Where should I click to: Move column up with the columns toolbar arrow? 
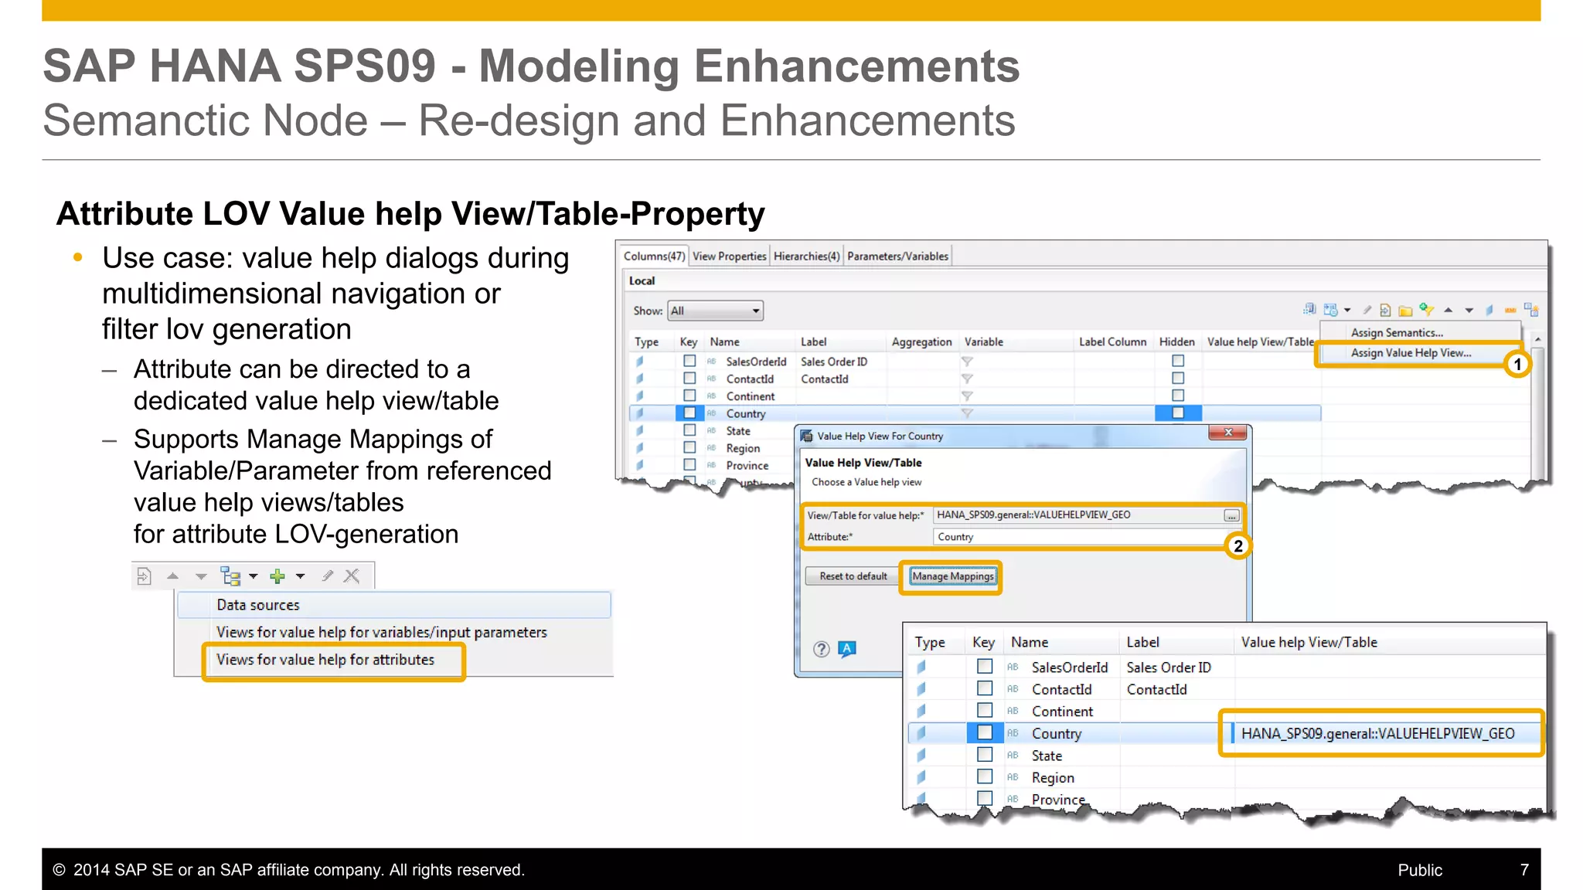1449,311
